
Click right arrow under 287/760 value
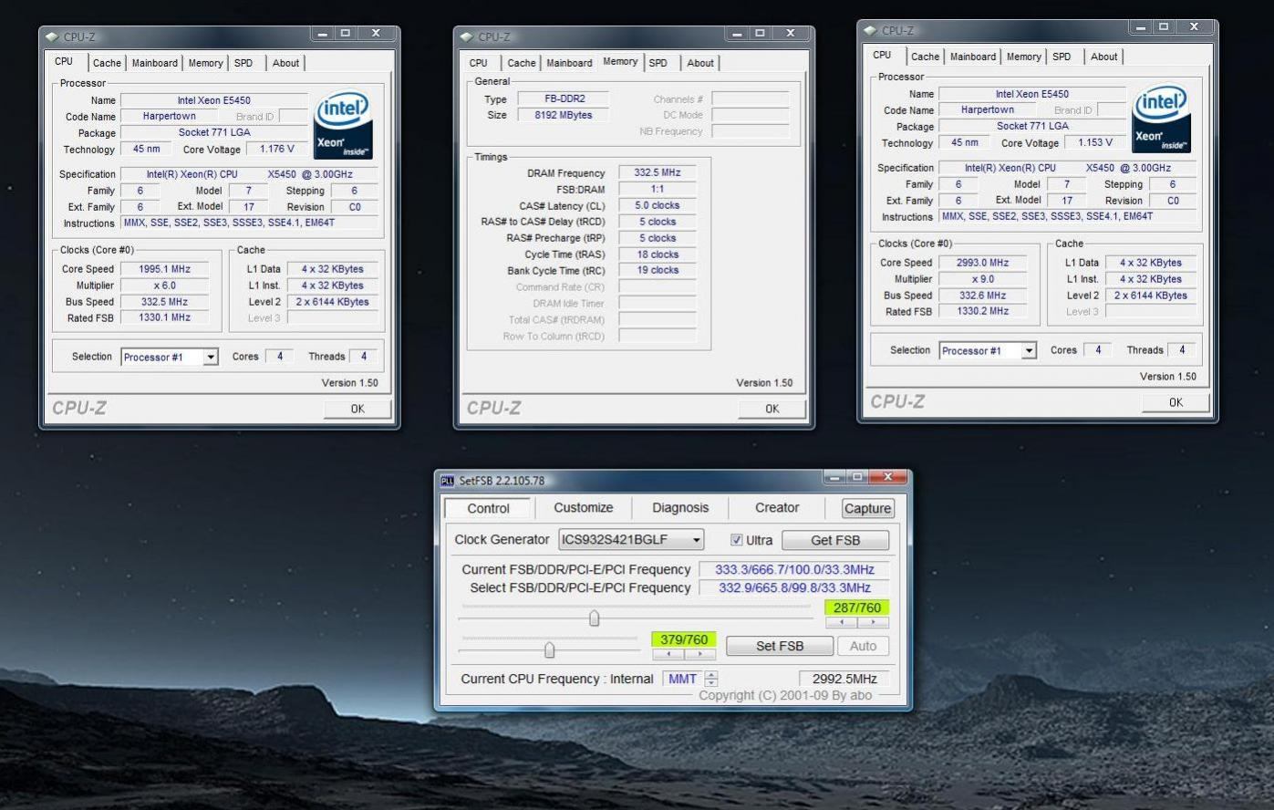pyautogui.click(x=873, y=622)
